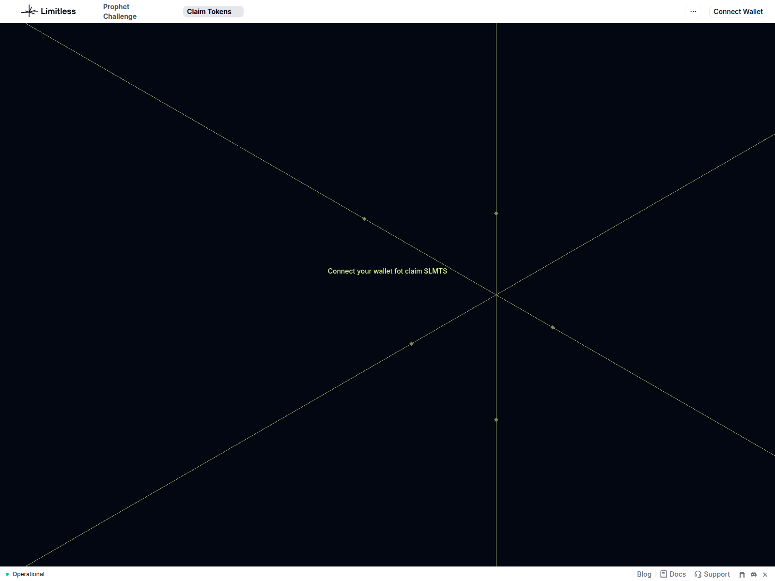The height and width of the screenshot is (581, 775).
Task: Open the Docs link in footer
Action: [x=673, y=574]
